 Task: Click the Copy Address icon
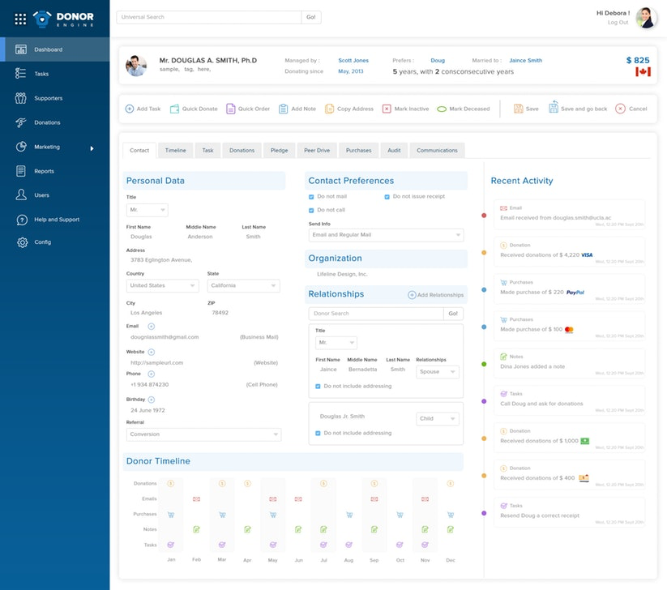pos(328,109)
